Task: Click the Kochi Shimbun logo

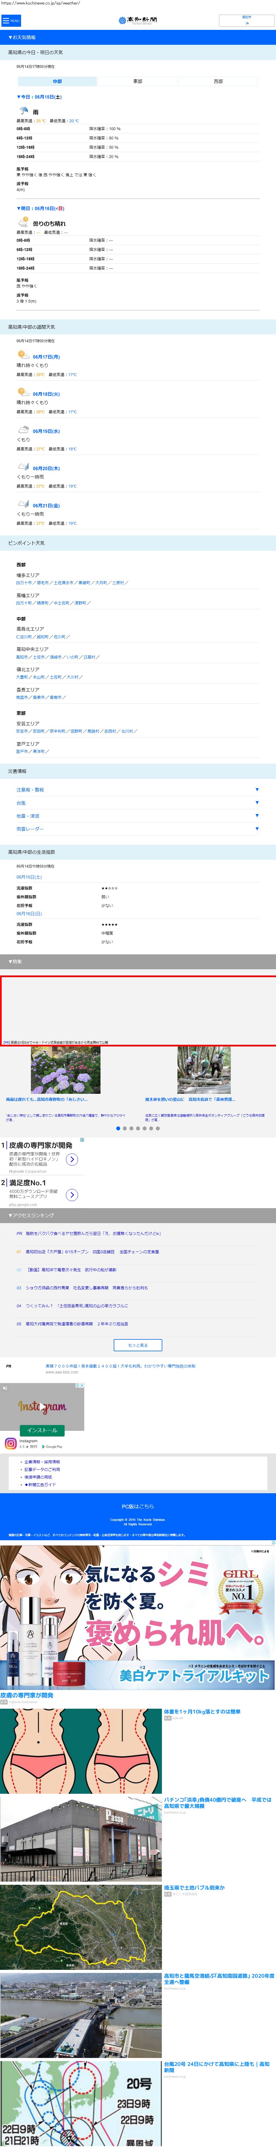Action: coord(138,20)
